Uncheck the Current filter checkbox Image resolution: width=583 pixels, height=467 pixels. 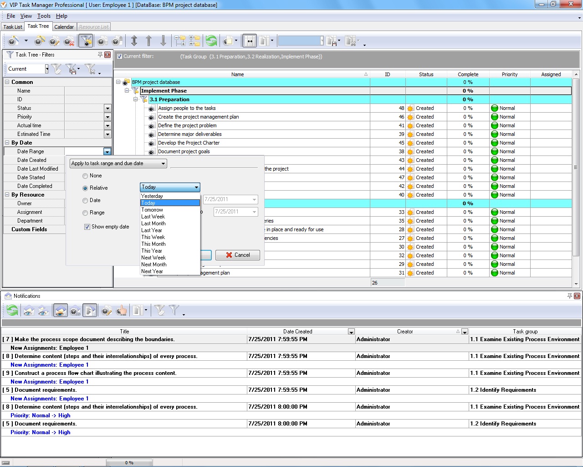pos(119,57)
